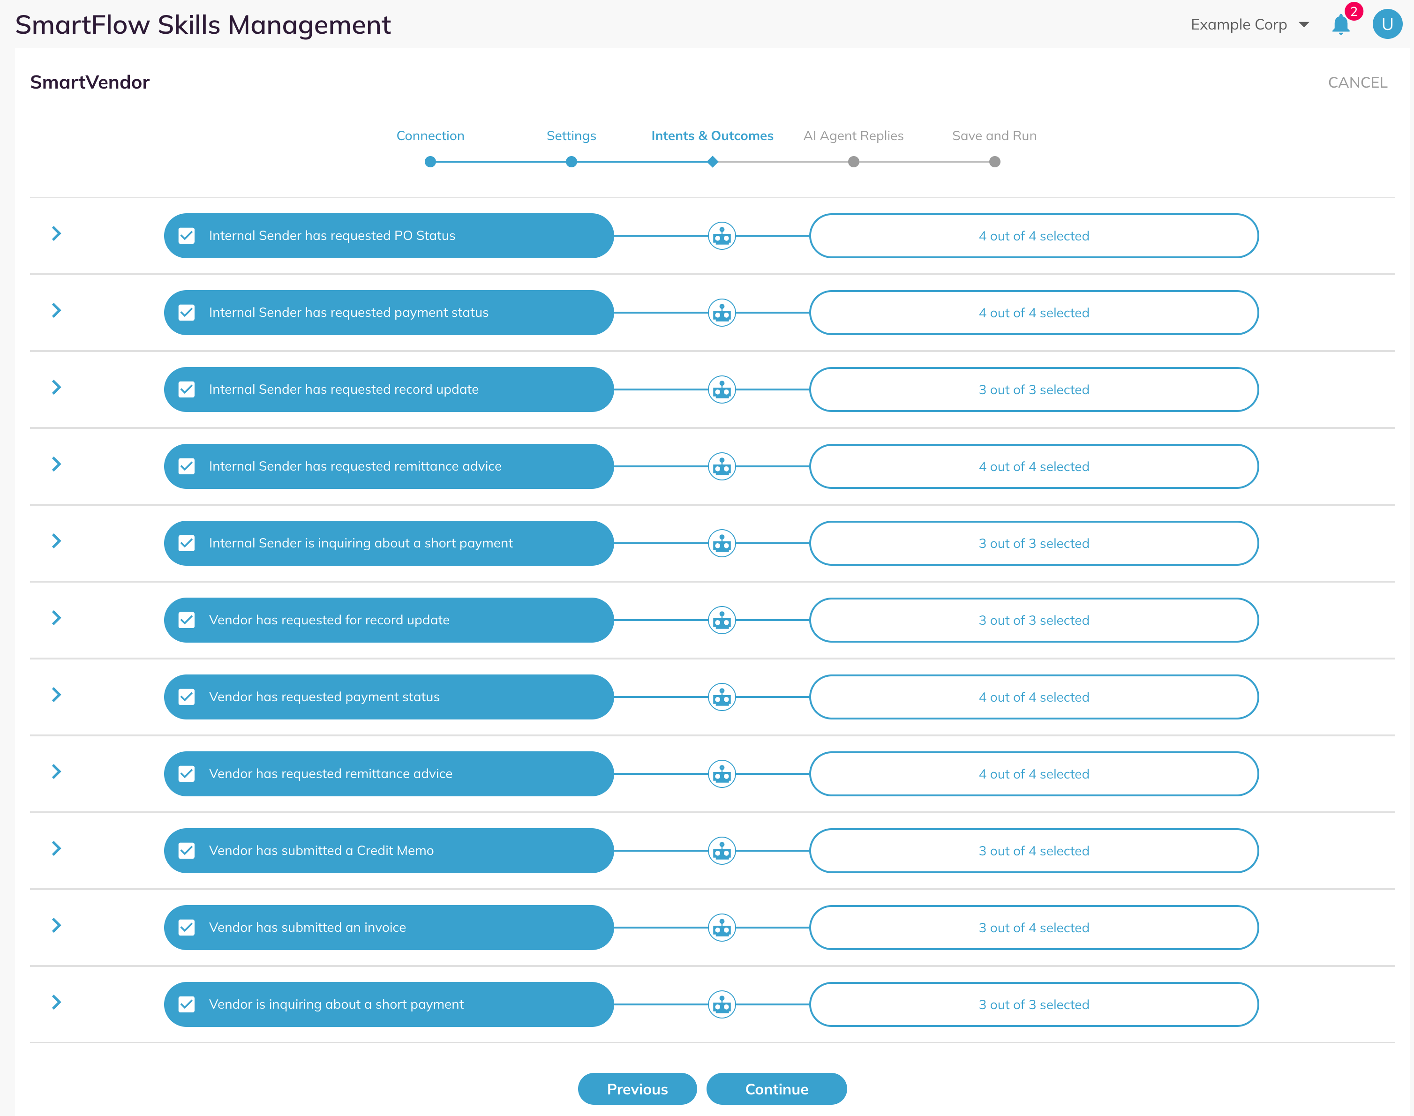1414x1116 pixels.
Task: Click robot icon for Vendor short payment
Action: tap(722, 1004)
